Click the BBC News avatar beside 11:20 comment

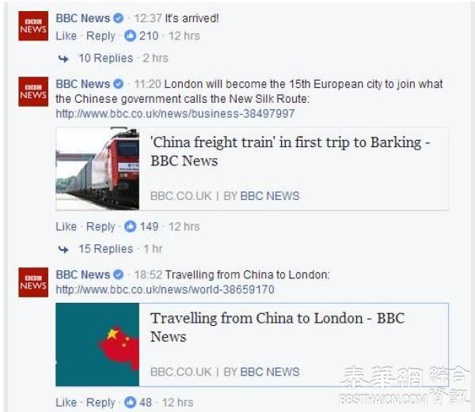33,92
